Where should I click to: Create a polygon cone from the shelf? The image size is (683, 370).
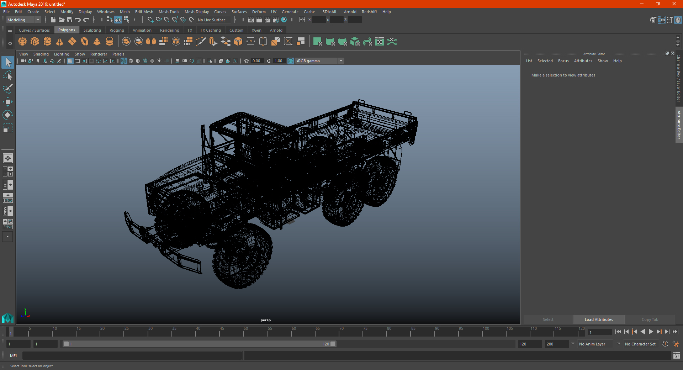(x=60, y=42)
